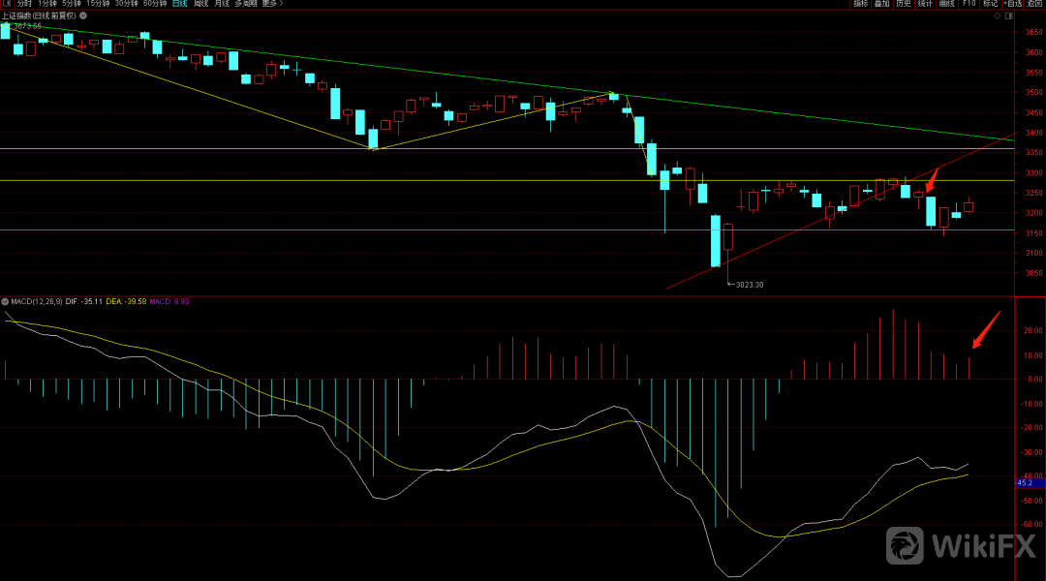Click the blue -45.2 value marker on MACD axis
Screen dimensions: 1046x581
coord(1027,481)
